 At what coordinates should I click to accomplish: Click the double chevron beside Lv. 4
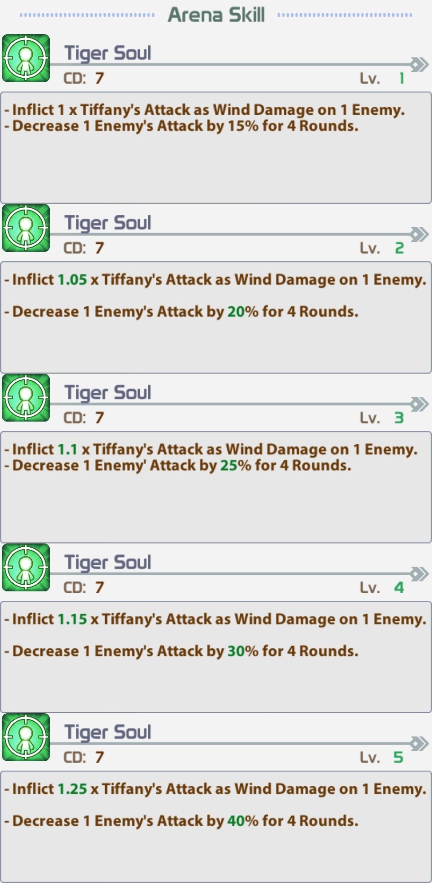[419, 574]
